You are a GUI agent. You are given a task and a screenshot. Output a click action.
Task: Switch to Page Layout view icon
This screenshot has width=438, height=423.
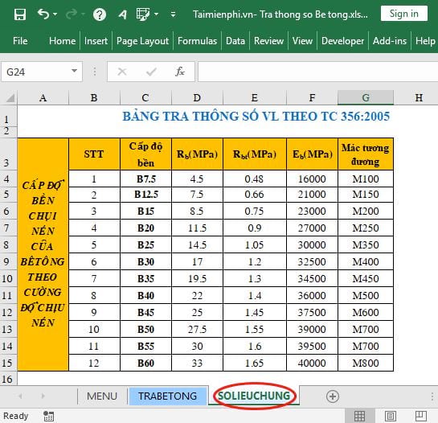(x=391, y=416)
